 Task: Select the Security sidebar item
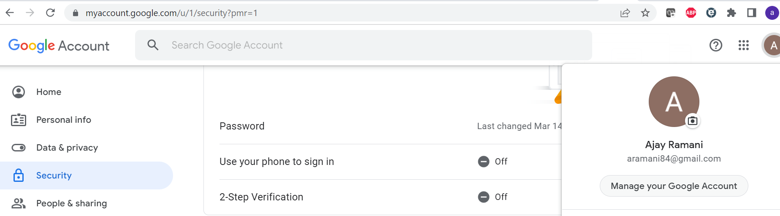pos(87,175)
